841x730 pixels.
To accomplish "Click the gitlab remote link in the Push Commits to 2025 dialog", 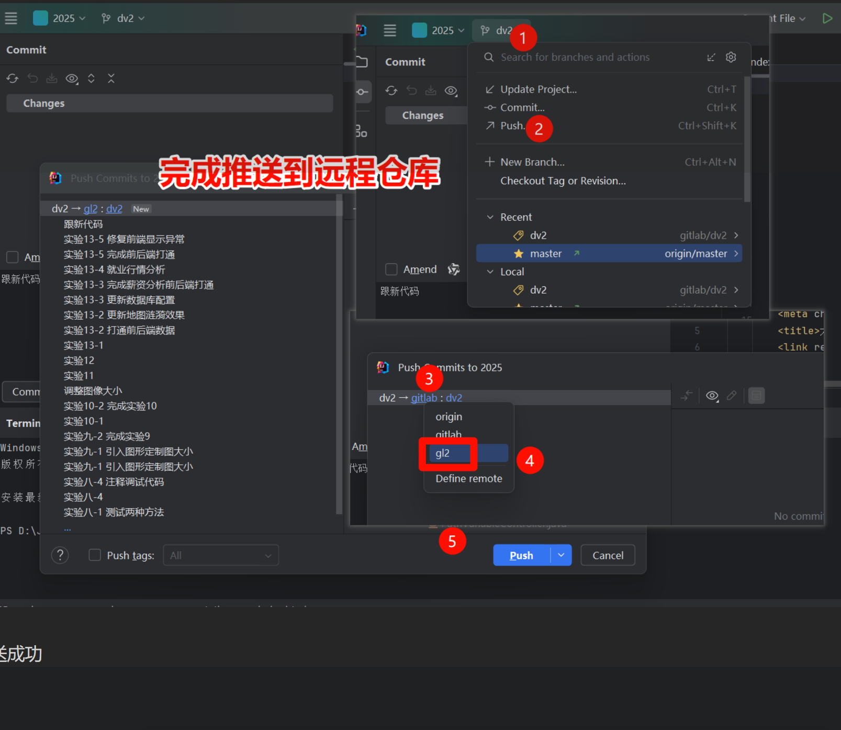I will 424,398.
